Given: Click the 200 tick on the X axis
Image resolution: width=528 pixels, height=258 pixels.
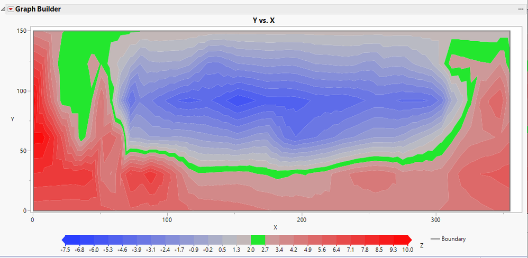Looking at the screenshot, I should click(x=302, y=219).
